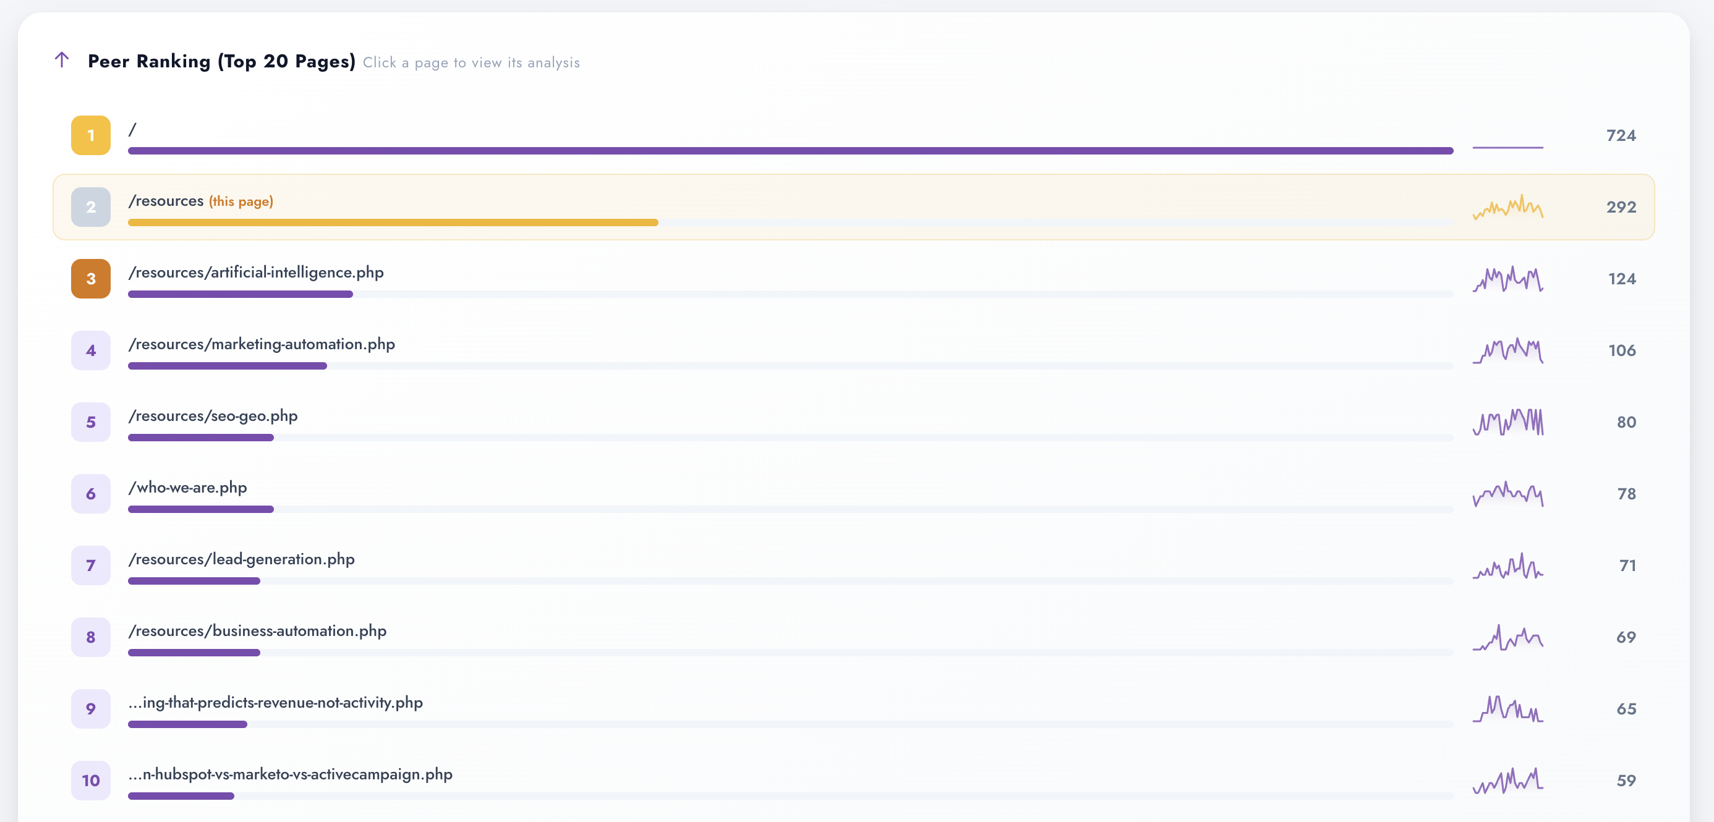Click the rank 7 badge
The height and width of the screenshot is (822, 1714).
90,566
